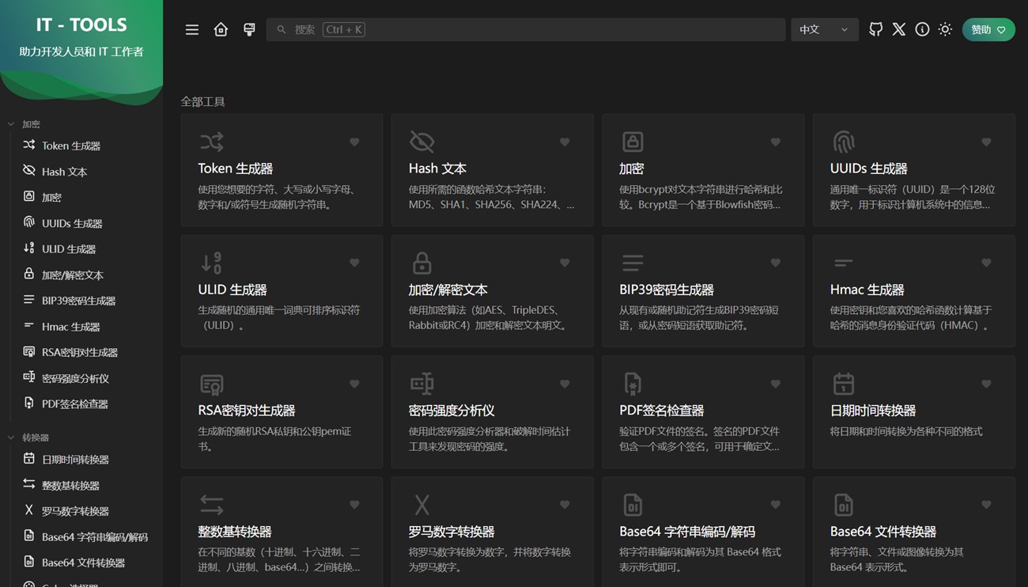Click the 赞助 sponsor button

(x=988, y=29)
